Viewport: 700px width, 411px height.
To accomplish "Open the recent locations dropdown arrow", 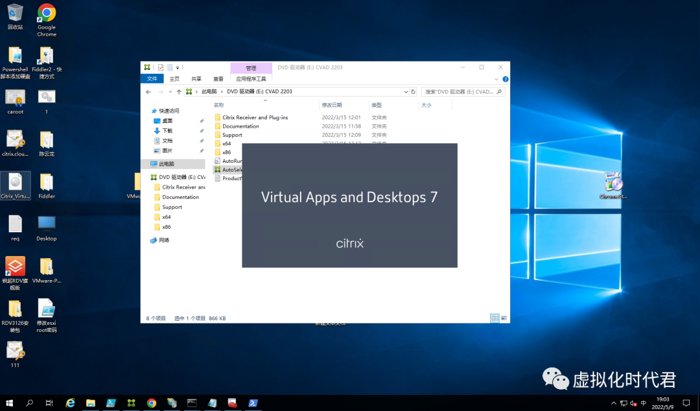I will 170,91.
